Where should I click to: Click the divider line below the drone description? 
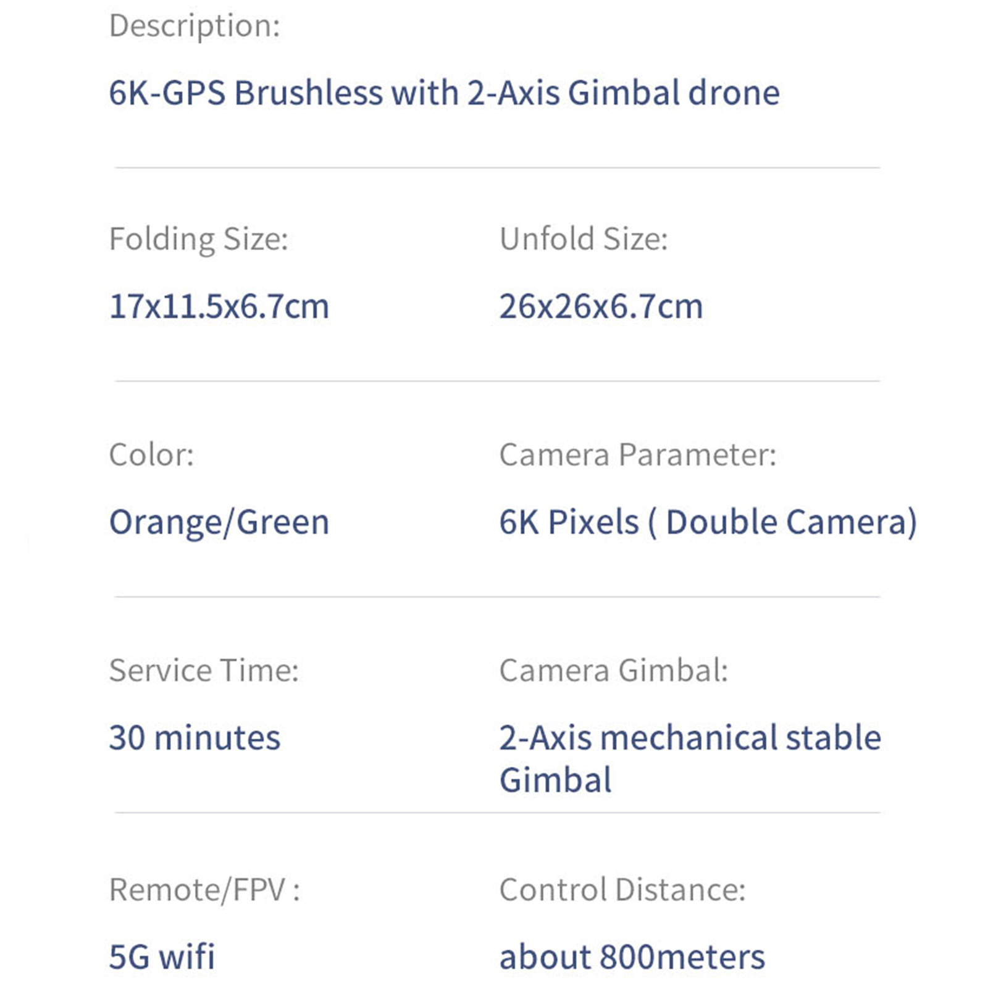tap(497, 167)
